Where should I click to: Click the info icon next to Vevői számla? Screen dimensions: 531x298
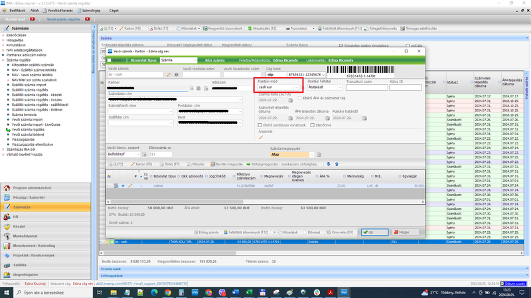click(x=177, y=75)
